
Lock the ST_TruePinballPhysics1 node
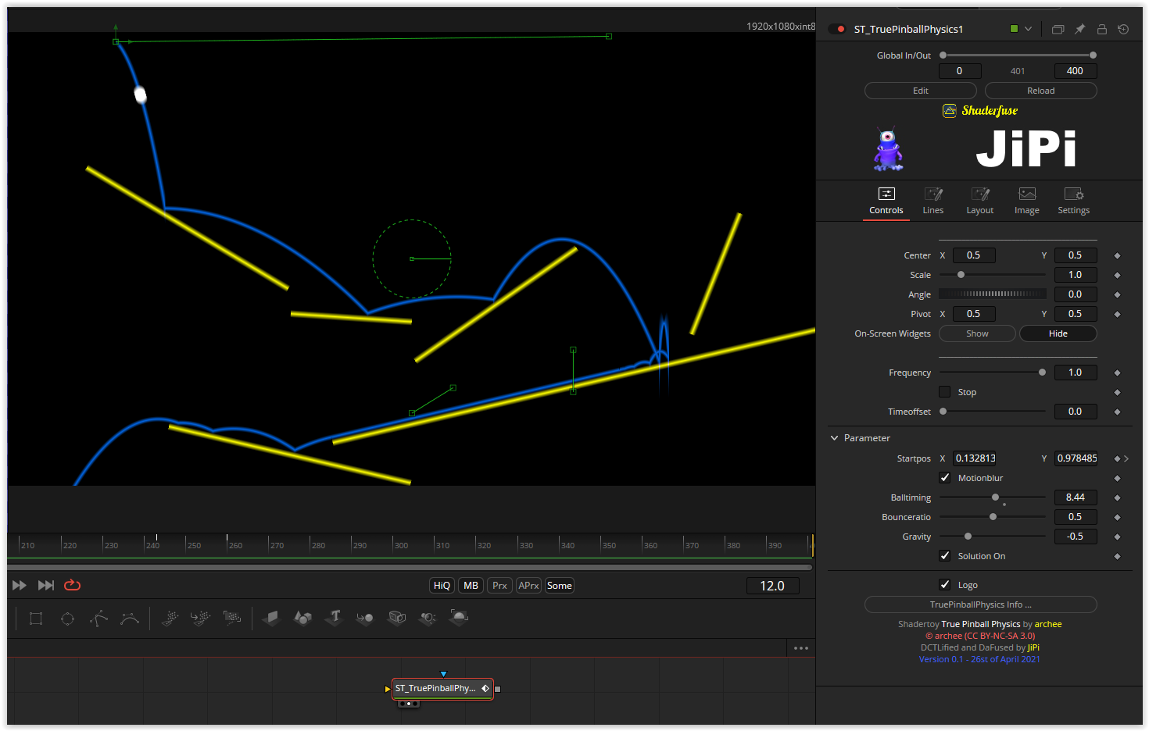1101,29
